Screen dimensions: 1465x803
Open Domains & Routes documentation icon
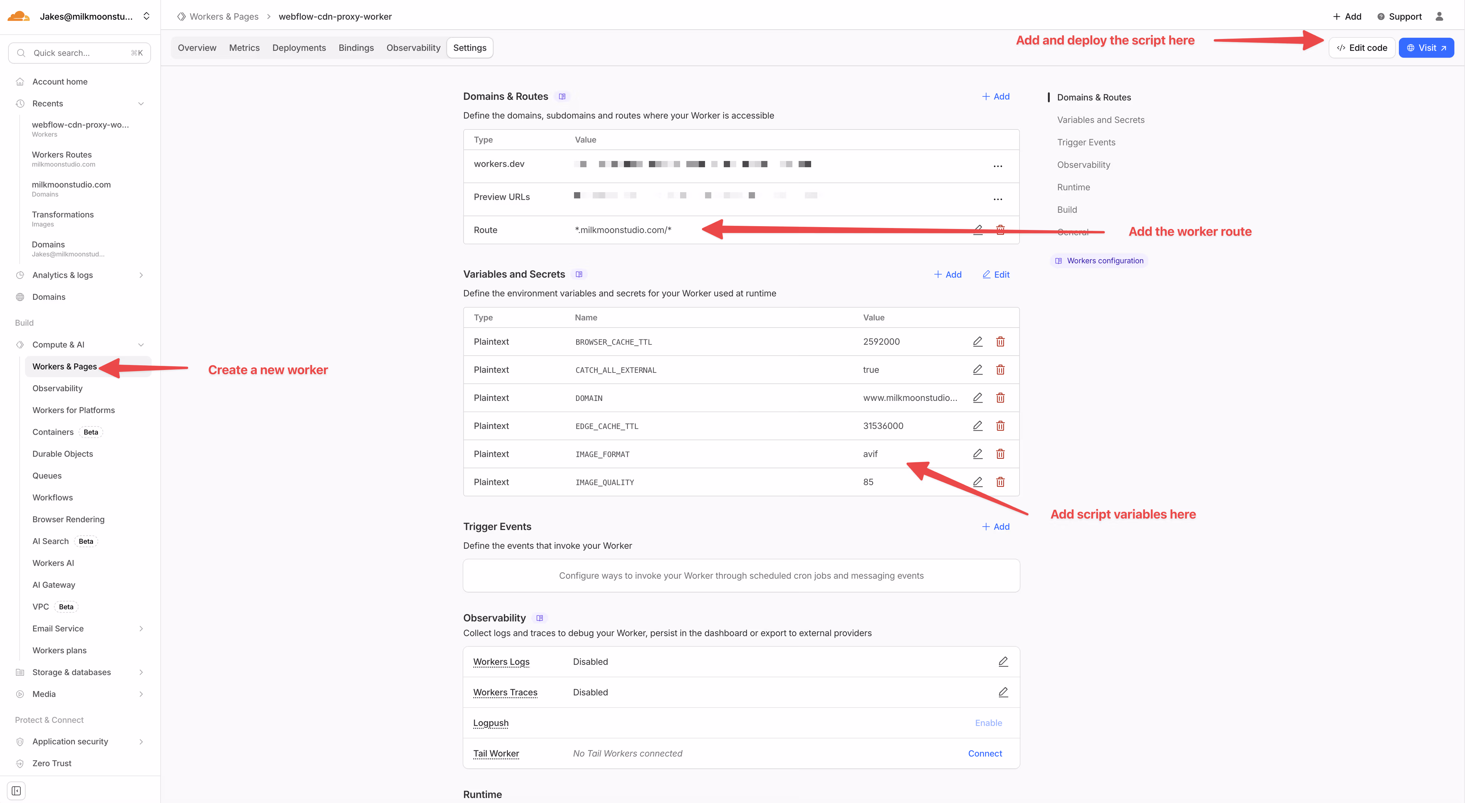[562, 96]
